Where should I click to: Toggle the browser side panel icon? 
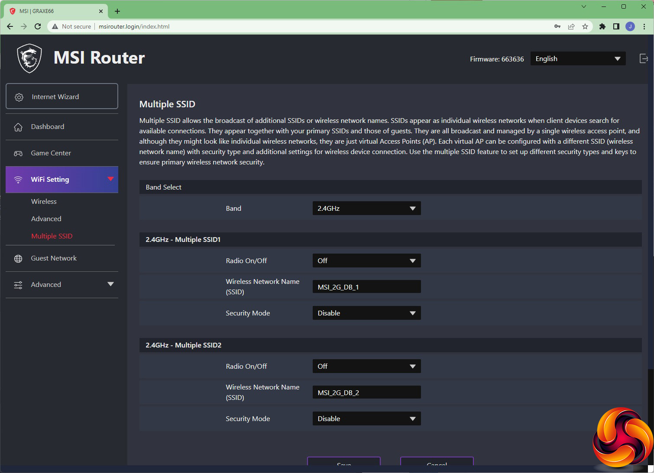(616, 26)
